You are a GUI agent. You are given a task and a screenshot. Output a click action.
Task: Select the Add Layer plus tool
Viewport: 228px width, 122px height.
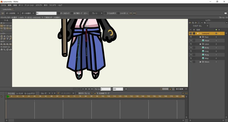[5, 36]
